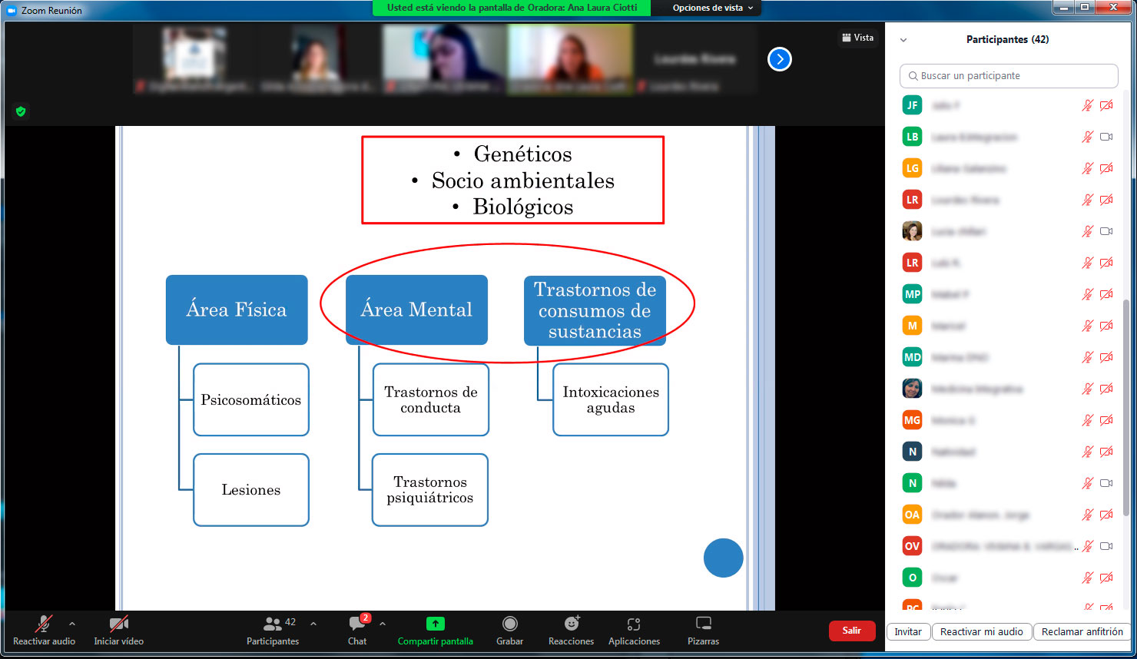This screenshot has width=1137, height=659.
Task: Click the Buscar un participante search field
Action: tap(1008, 76)
